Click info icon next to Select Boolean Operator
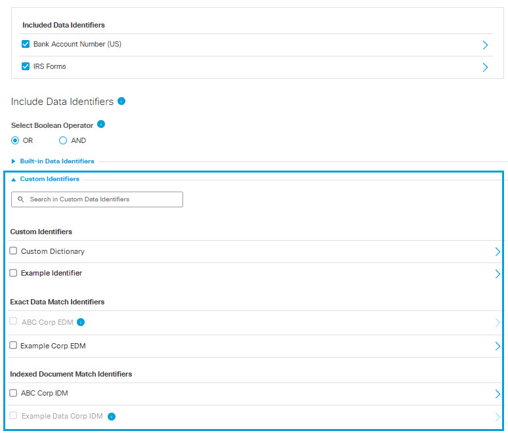The height and width of the screenshot is (433, 508). 101,124
